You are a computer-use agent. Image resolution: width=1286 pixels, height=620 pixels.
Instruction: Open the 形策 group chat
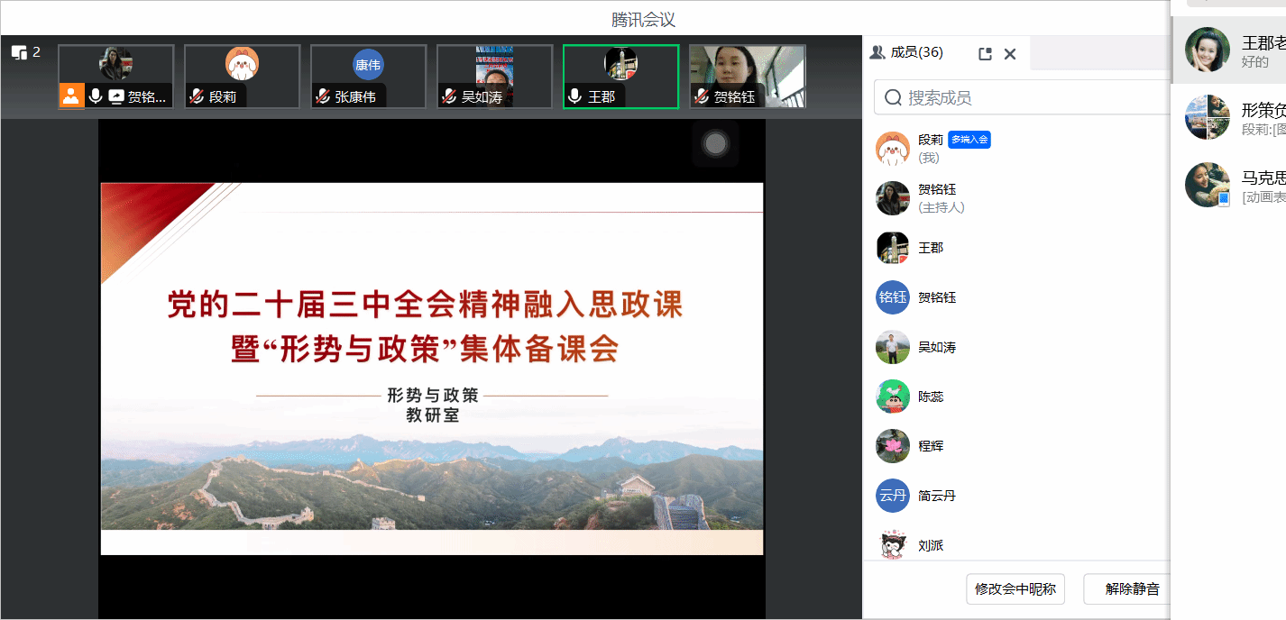(x=1235, y=118)
